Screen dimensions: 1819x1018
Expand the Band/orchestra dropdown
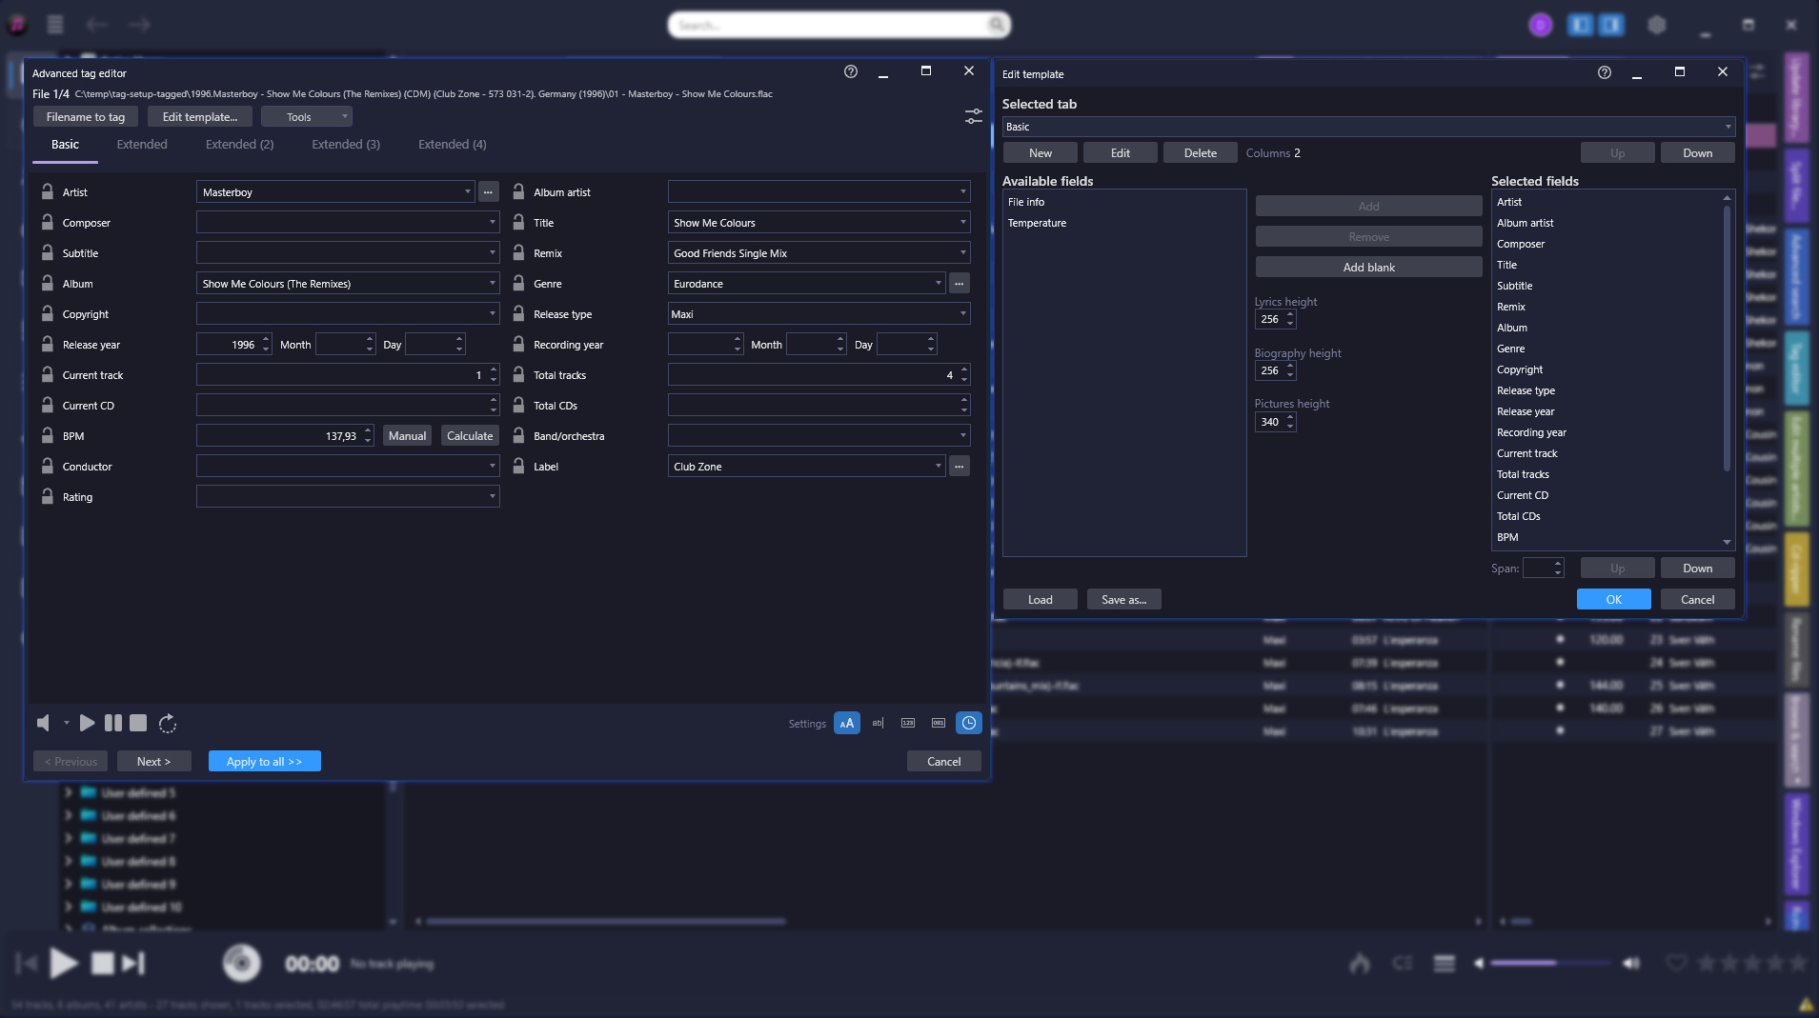tap(962, 435)
